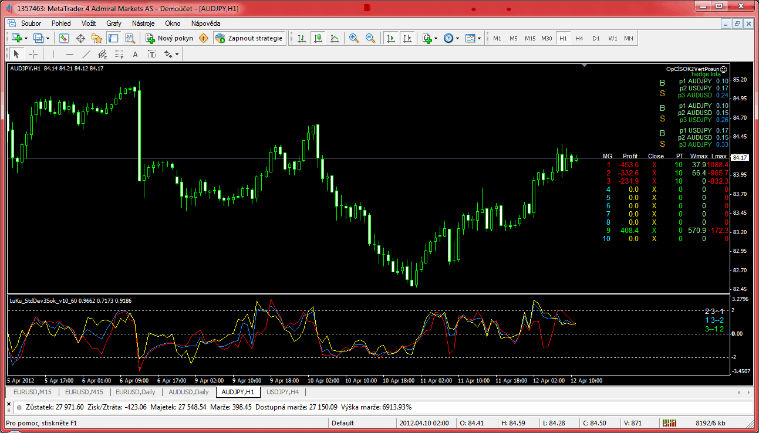Click the Zoom In magnifier icon
Screen dimensions: 759x433
click(x=354, y=38)
